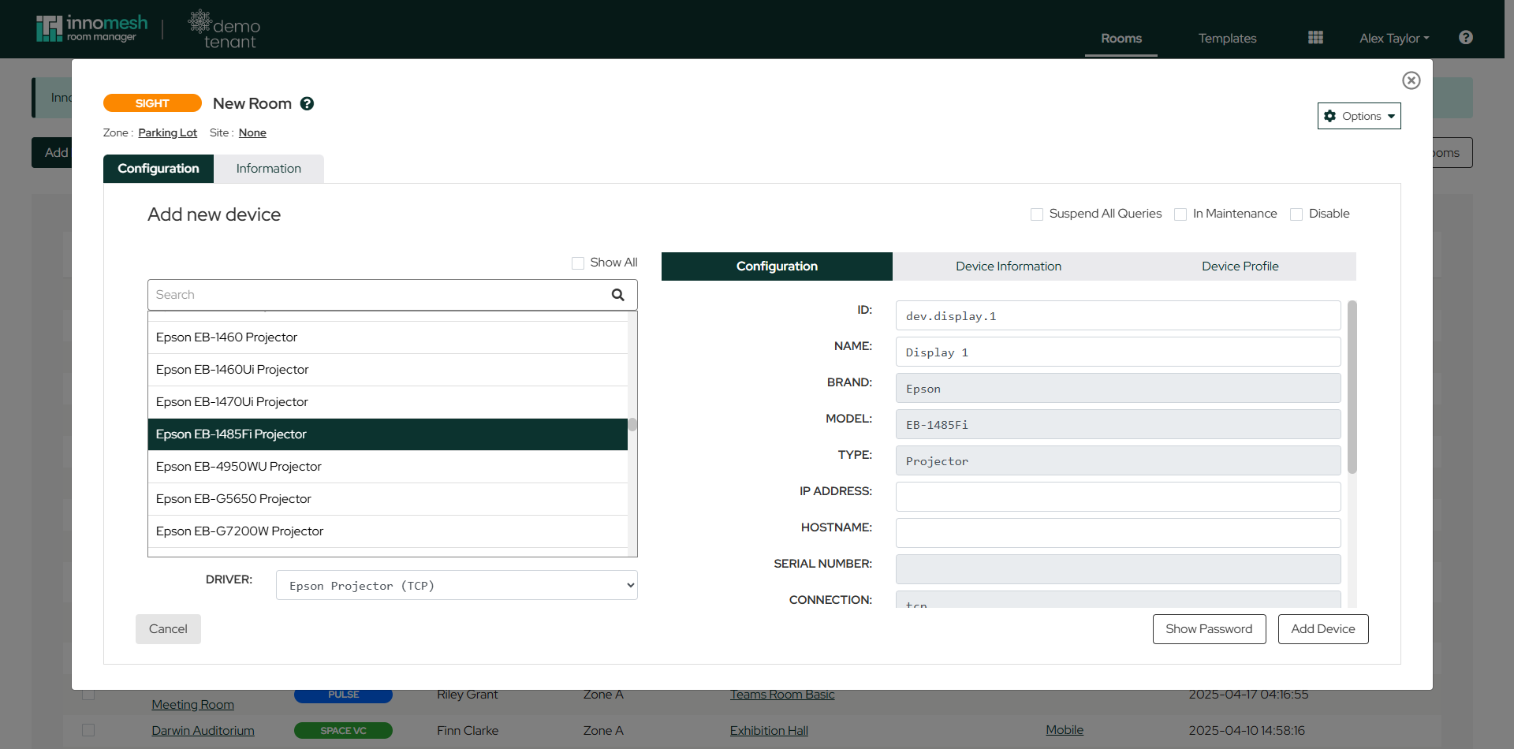This screenshot has height=749, width=1514.
Task: Click the NAME input field
Action: pyautogui.click(x=1118, y=352)
